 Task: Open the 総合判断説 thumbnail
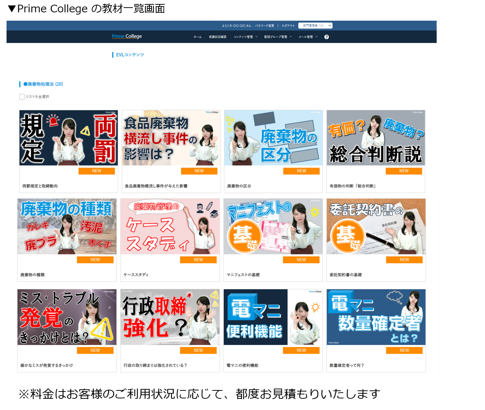pos(376,138)
